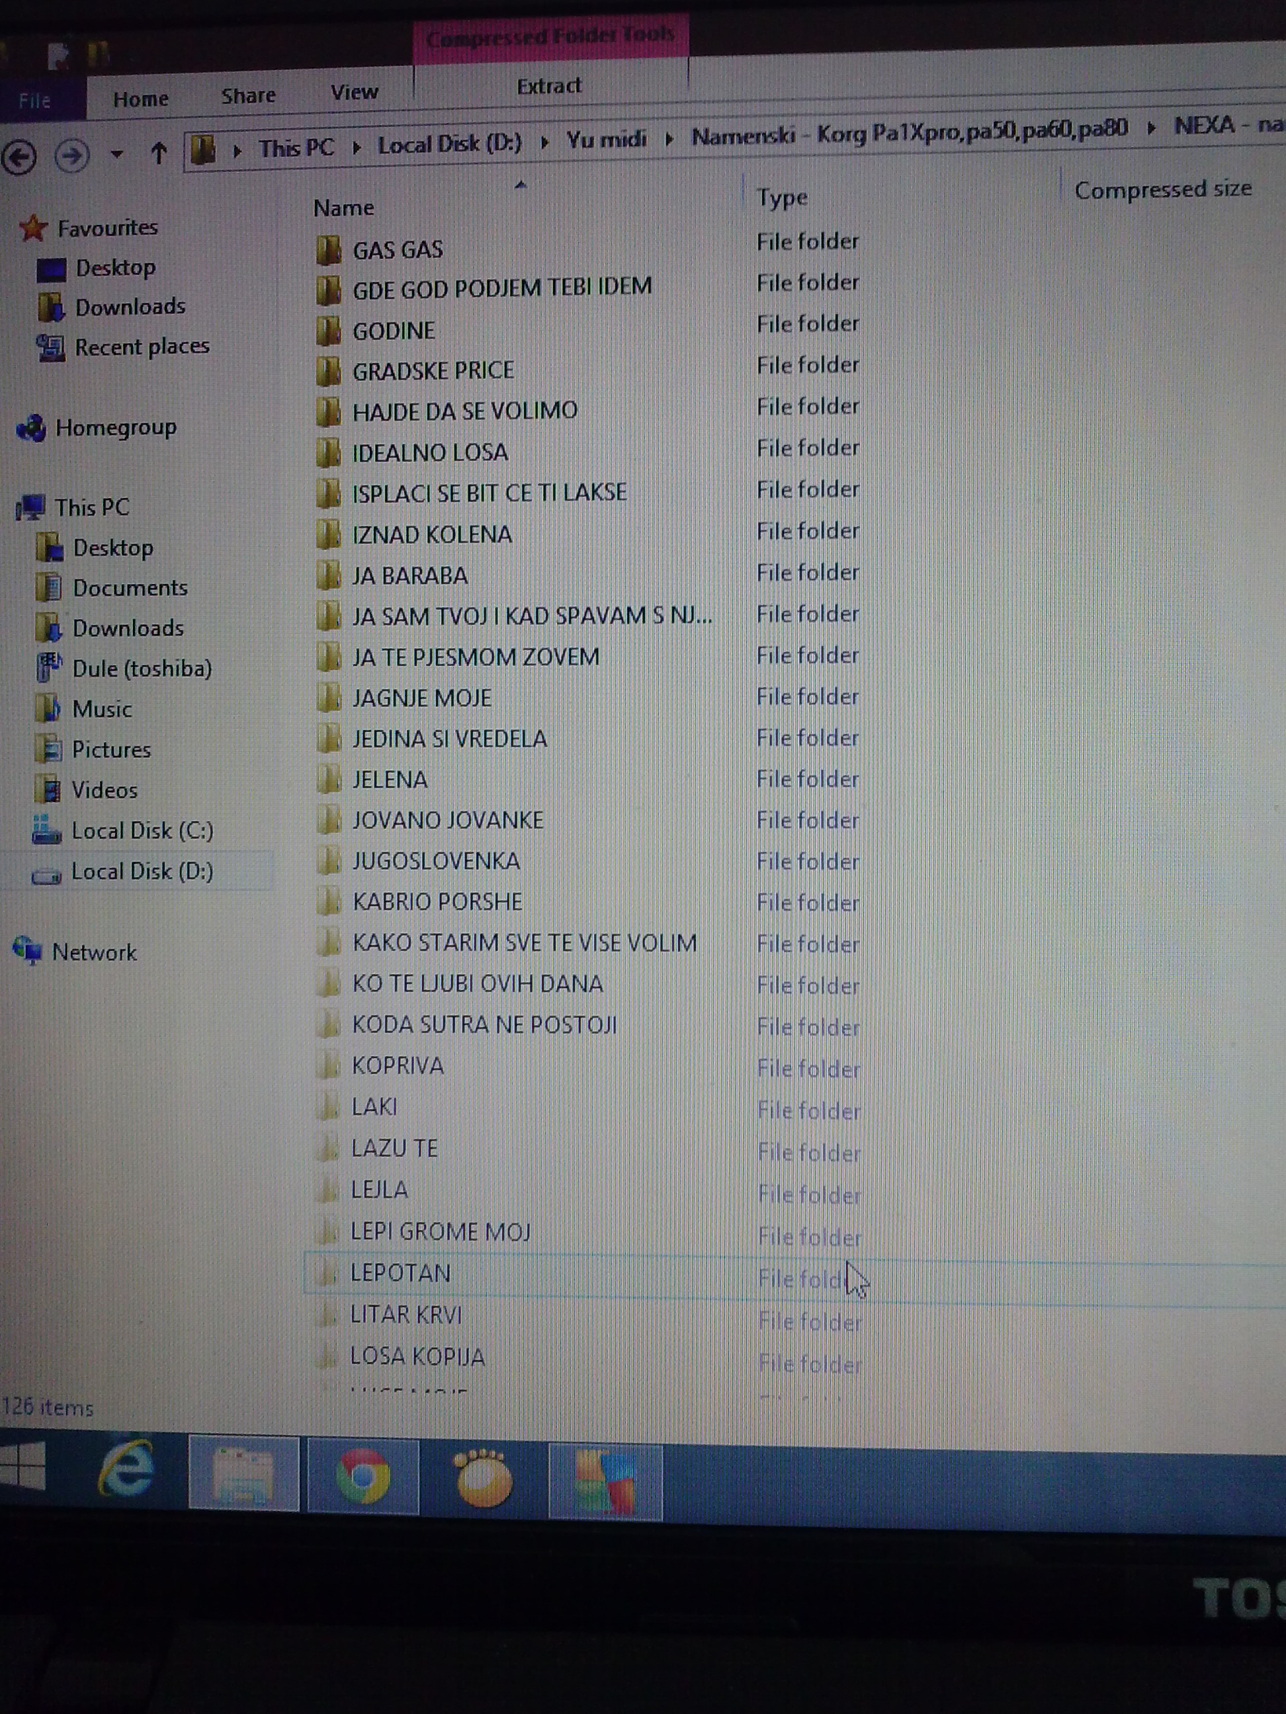The image size is (1286, 1714).
Task: Expand chevron after Yu midi in path
Action: [668, 140]
